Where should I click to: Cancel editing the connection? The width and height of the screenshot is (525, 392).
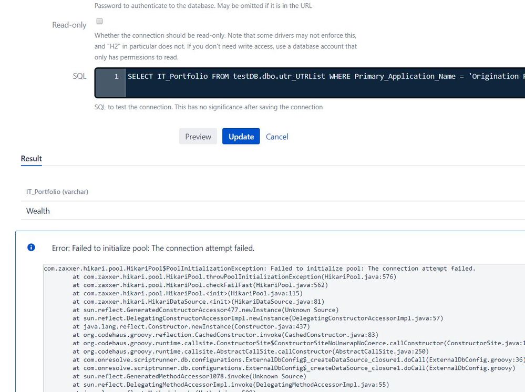277,137
